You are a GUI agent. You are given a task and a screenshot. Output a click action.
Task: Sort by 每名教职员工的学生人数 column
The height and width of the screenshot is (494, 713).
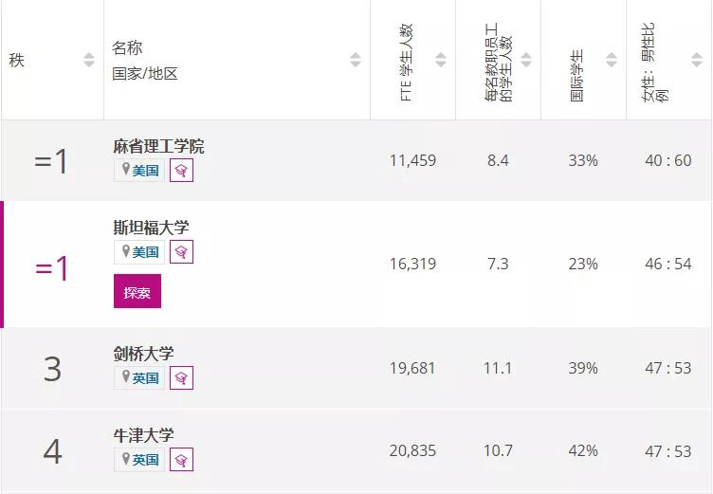(x=526, y=61)
